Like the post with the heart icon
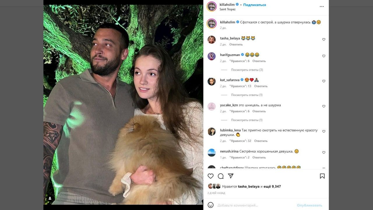Screen dimensions: 373x210 [x=210, y=176]
